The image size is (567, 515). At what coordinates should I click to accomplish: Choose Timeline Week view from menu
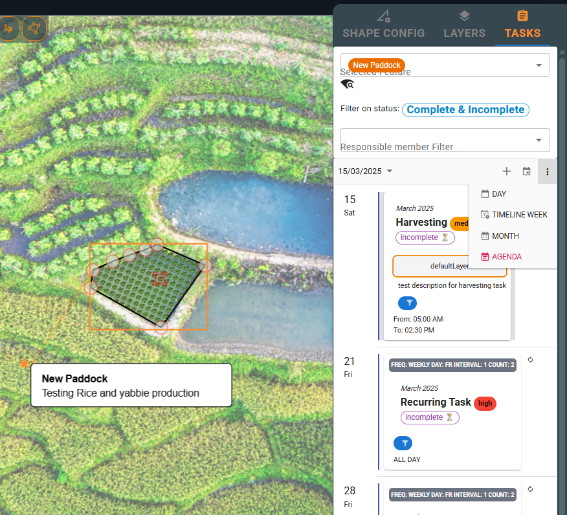tap(519, 215)
